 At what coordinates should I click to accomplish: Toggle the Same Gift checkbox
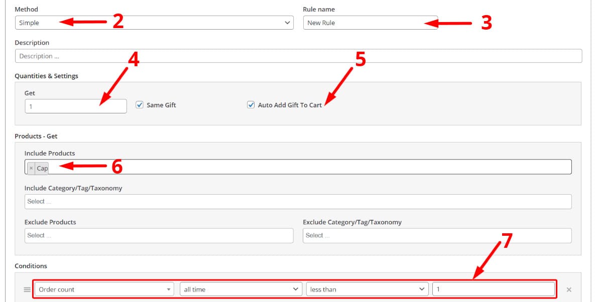click(x=140, y=105)
